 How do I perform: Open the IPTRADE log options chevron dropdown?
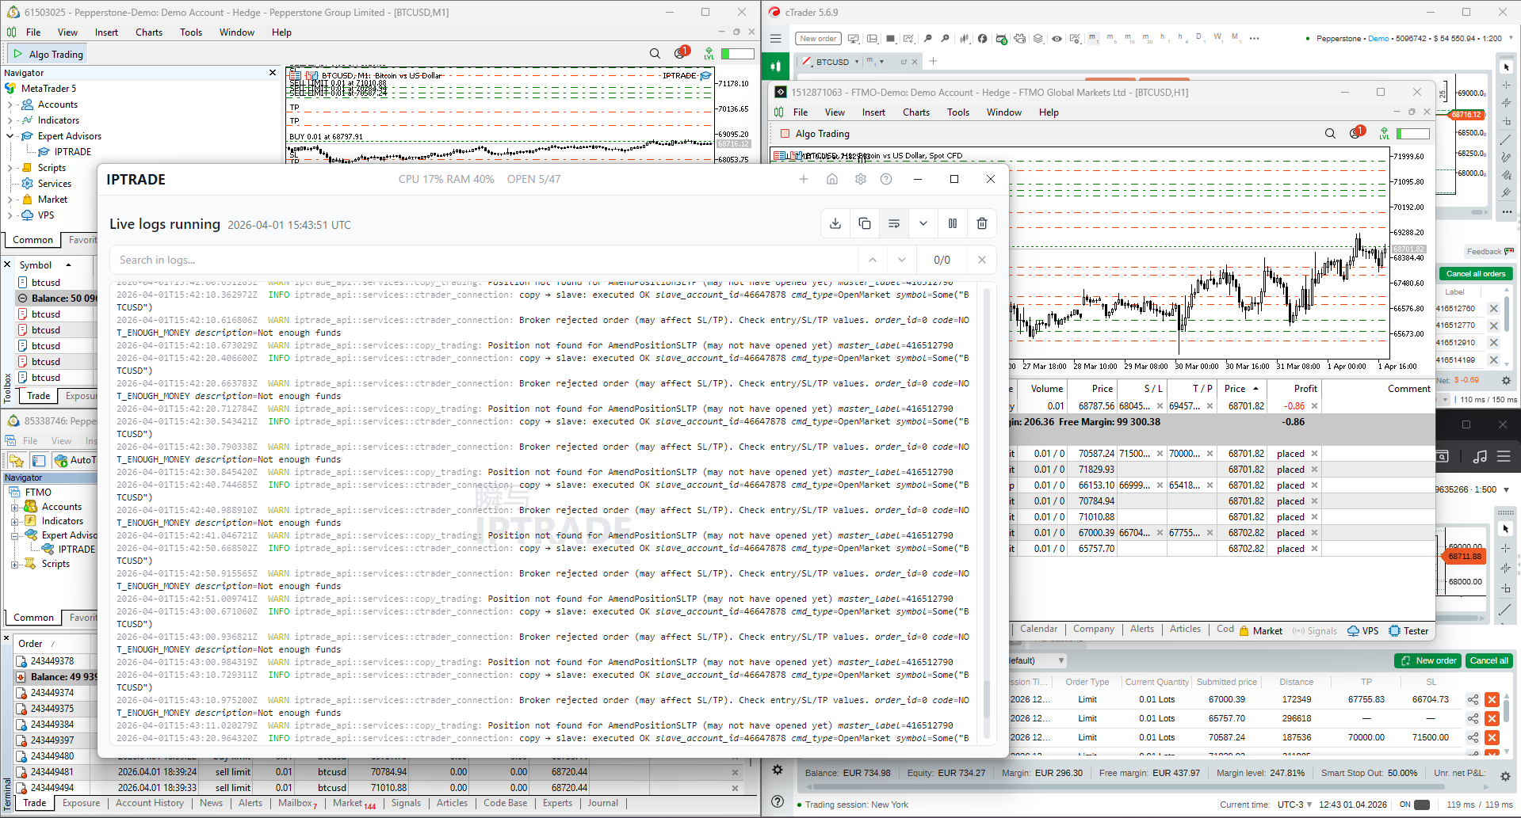click(923, 224)
